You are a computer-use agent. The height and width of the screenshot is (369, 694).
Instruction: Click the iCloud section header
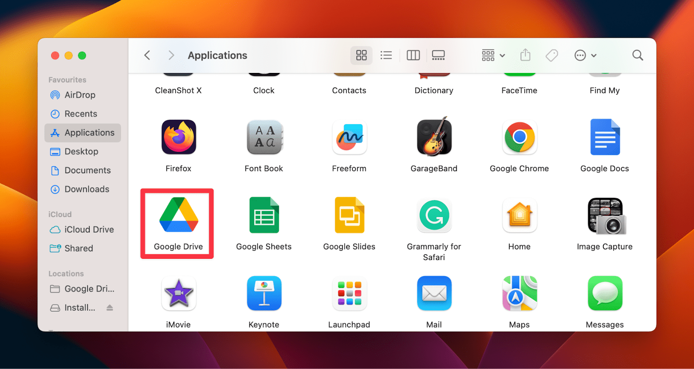coord(60,214)
